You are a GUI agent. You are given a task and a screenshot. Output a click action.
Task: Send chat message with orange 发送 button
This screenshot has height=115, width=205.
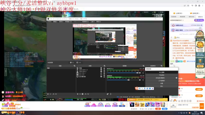tap(202, 106)
